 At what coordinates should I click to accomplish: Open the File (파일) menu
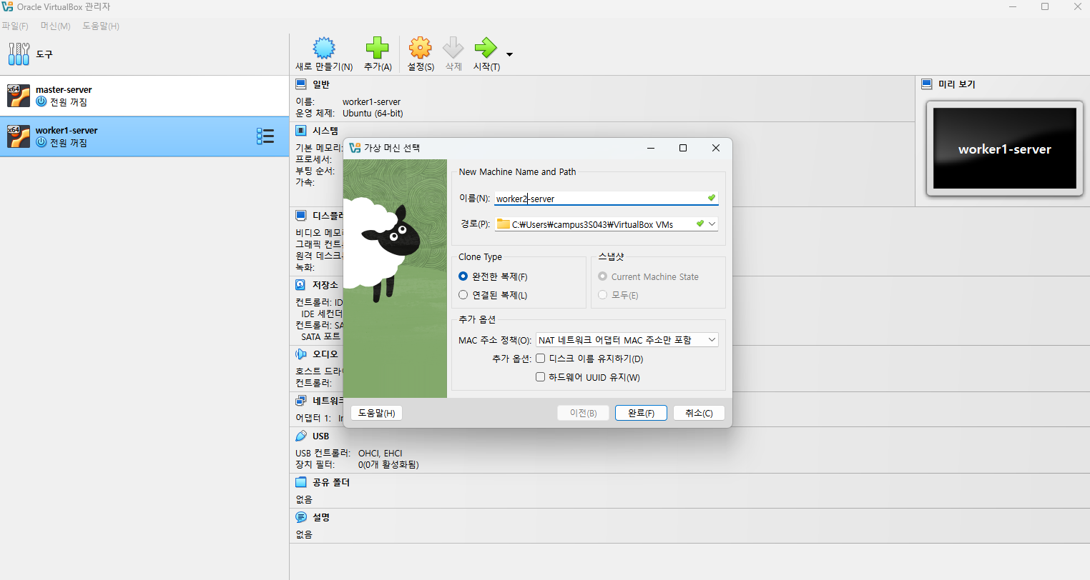(x=15, y=26)
